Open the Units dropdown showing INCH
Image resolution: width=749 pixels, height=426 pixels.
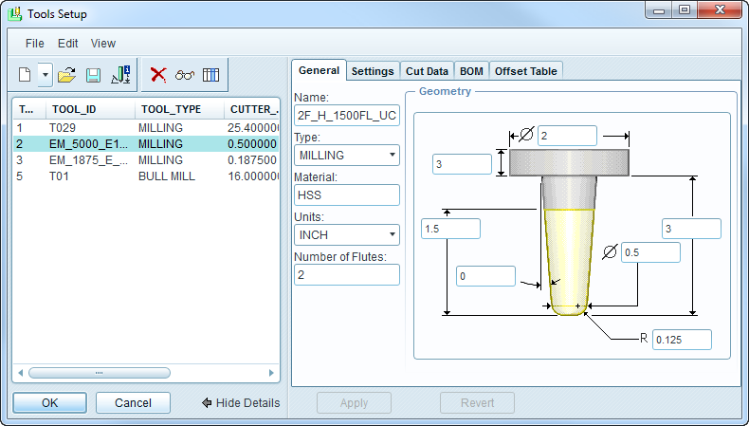click(347, 235)
